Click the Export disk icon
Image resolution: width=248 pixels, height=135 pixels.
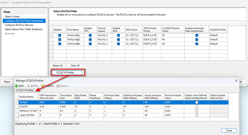(x=58, y=85)
